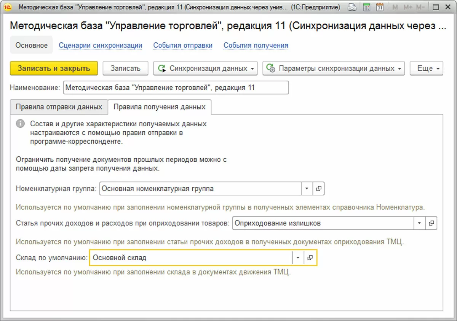Maximize the window

click(x=436, y=7)
